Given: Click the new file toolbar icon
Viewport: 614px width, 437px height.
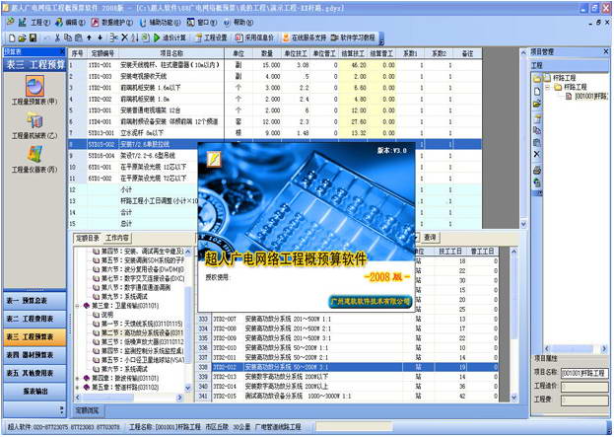Looking at the screenshot, I should 12,38.
